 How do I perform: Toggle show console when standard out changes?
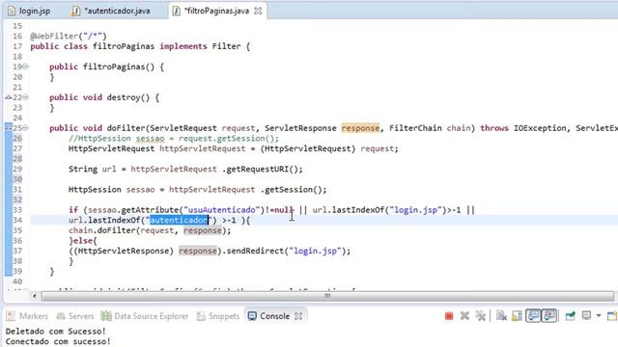click(x=533, y=315)
